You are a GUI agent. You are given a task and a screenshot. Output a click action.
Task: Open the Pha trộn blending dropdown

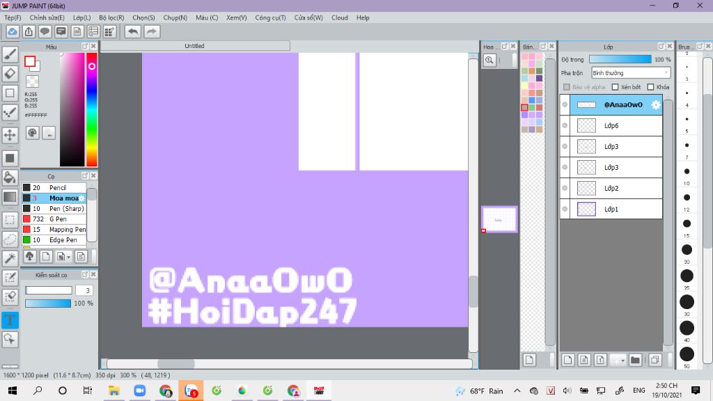point(631,72)
